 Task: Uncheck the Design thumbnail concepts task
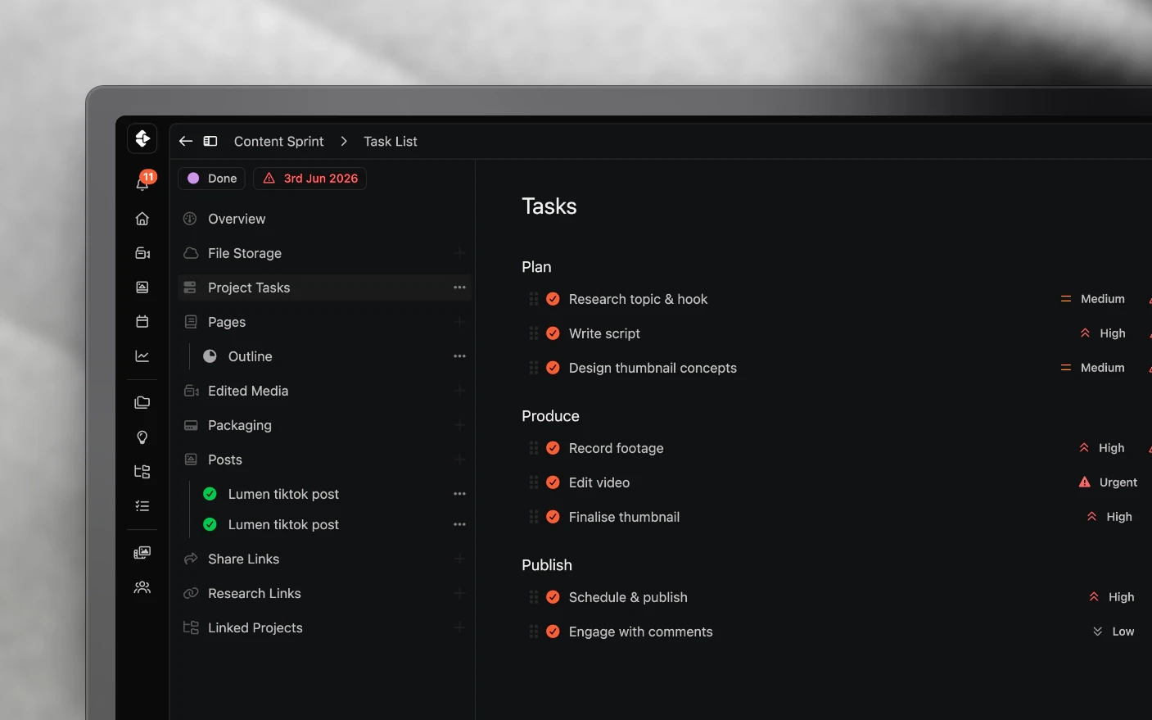pyautogui.click(x=553, y=368)
